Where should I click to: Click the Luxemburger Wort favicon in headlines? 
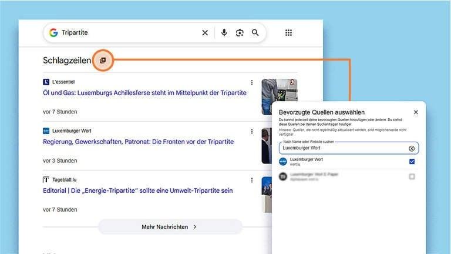(46, 131)
